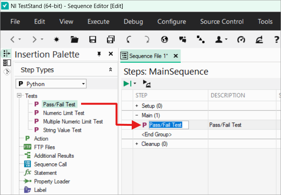Open the Run button dropdown arrow
Viewport: 281px width, 195px height.
[135, 83]
